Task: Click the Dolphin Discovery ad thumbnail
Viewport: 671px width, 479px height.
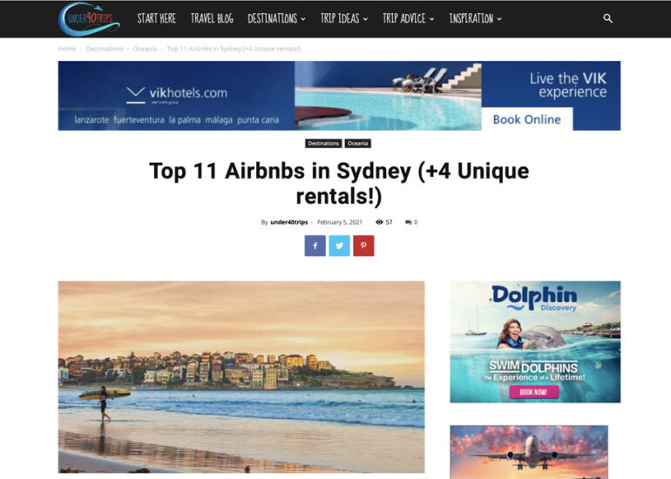Action: tap(535, 341)
